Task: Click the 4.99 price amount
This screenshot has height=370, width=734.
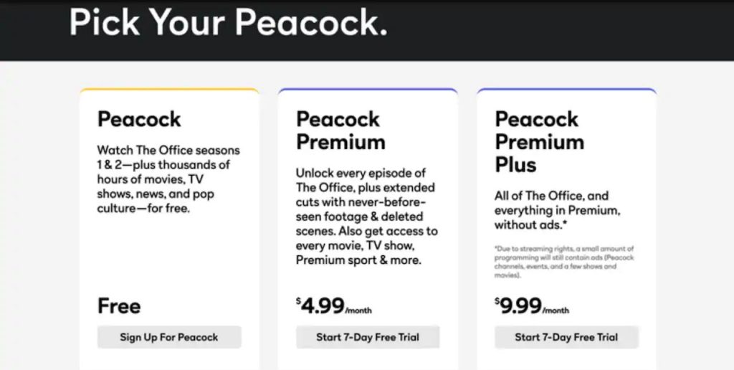Action: point(323,306)
